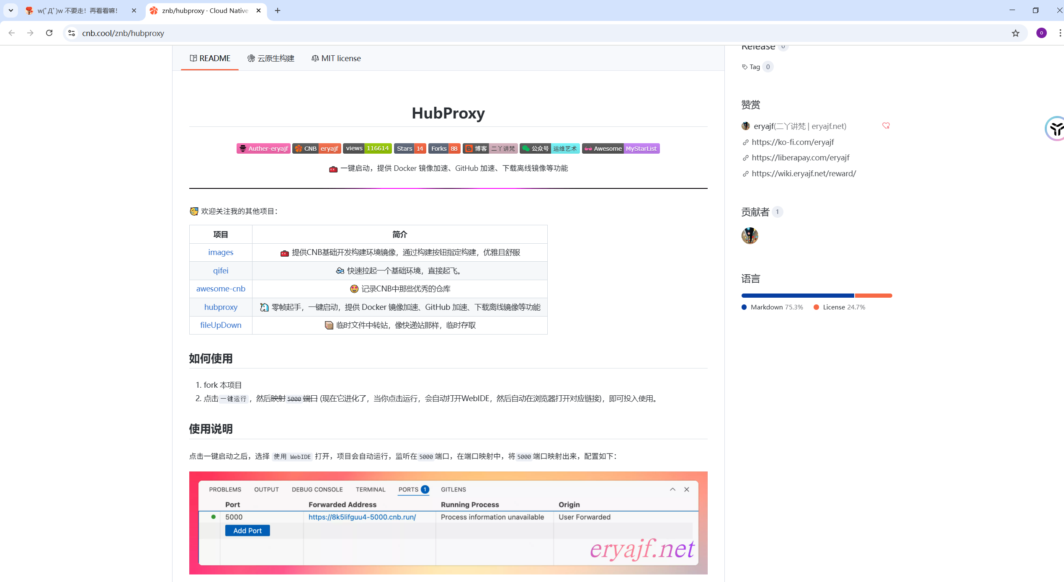Switch to the 云原生构建 tab
1064x582 pixels.
pos(271,58)
